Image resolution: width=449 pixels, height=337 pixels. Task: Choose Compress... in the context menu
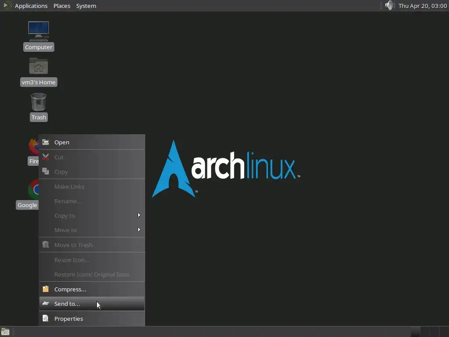[92, 289]
